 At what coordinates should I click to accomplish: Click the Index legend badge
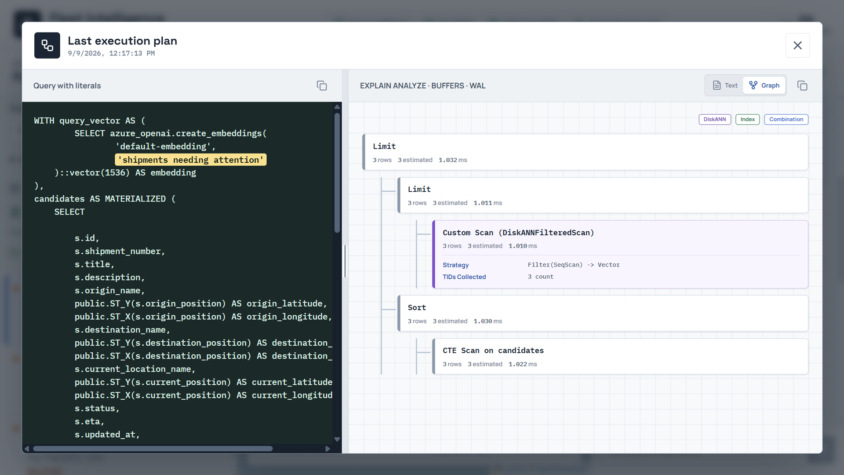747,119
